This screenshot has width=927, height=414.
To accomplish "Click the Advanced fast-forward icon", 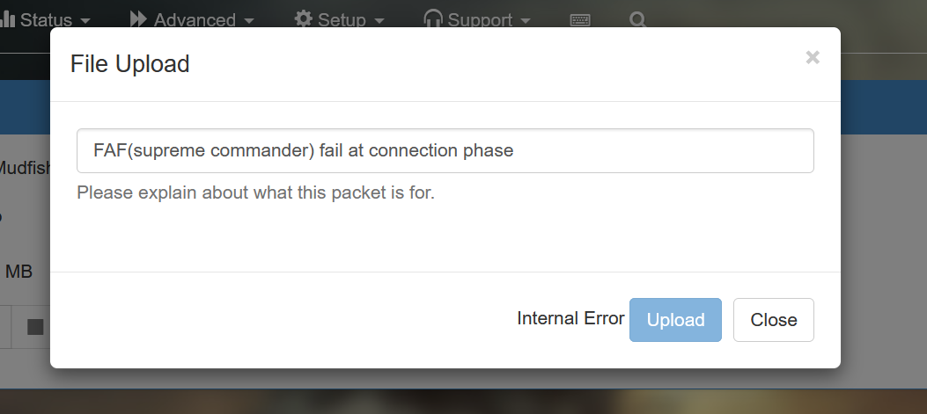I will 138,19.
